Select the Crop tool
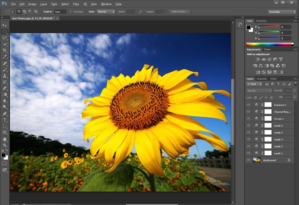Viewport: 299px width, 205px height. pyautogui.click(x=5, y=50)
